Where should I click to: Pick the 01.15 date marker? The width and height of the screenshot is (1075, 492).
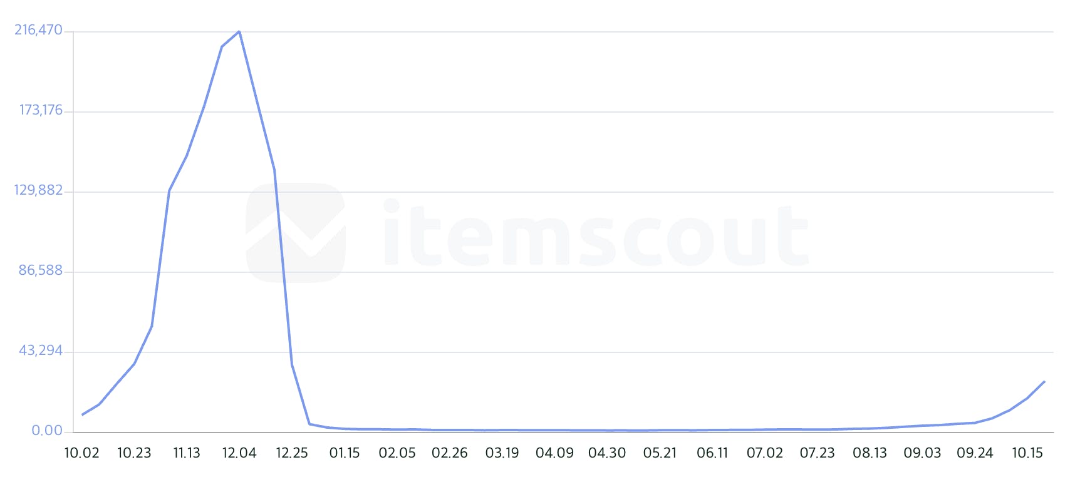[x=345, y=453]
